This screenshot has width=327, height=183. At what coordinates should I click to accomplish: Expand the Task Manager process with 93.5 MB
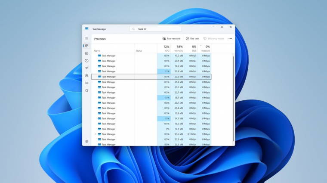point(95,134)
